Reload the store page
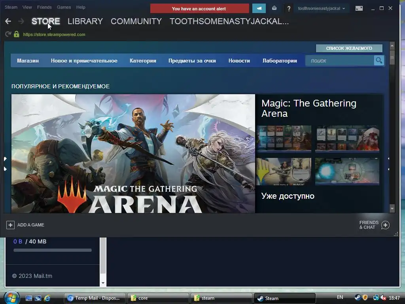Image resolution: width=405 pixels, height=304 pixels. [x=8, y=34]
